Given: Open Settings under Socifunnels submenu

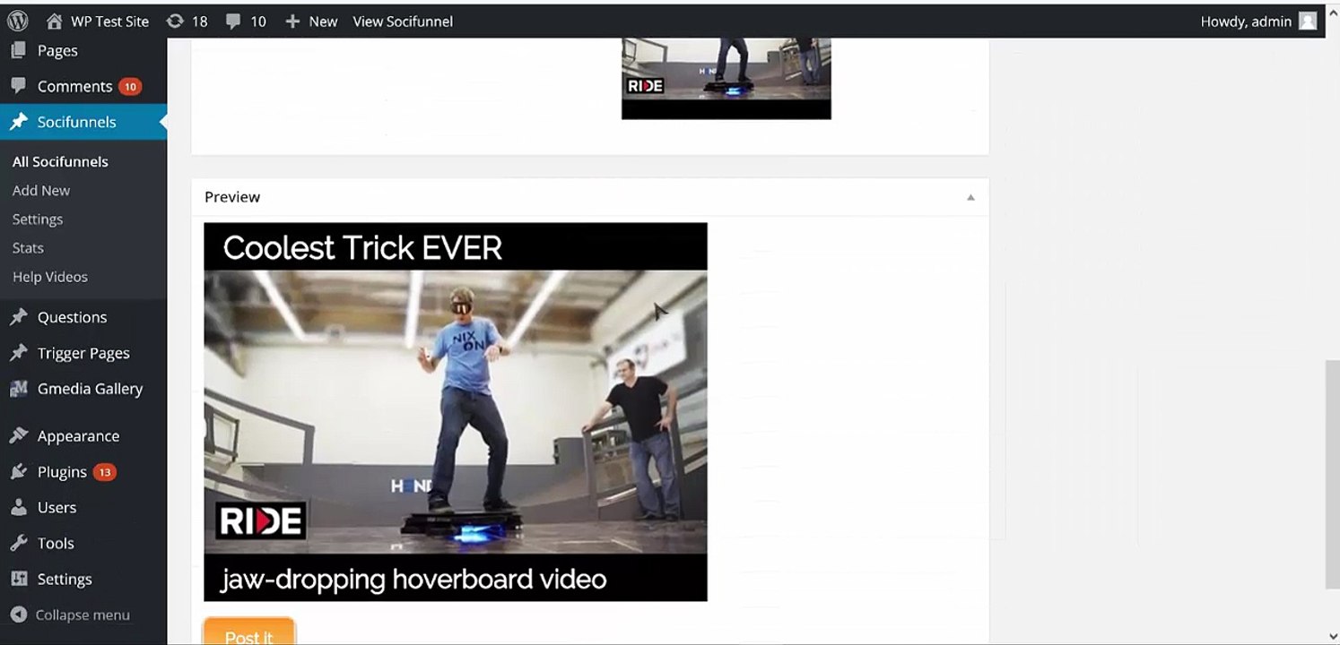Looking at the screenshot, I should tap(38, 219).
